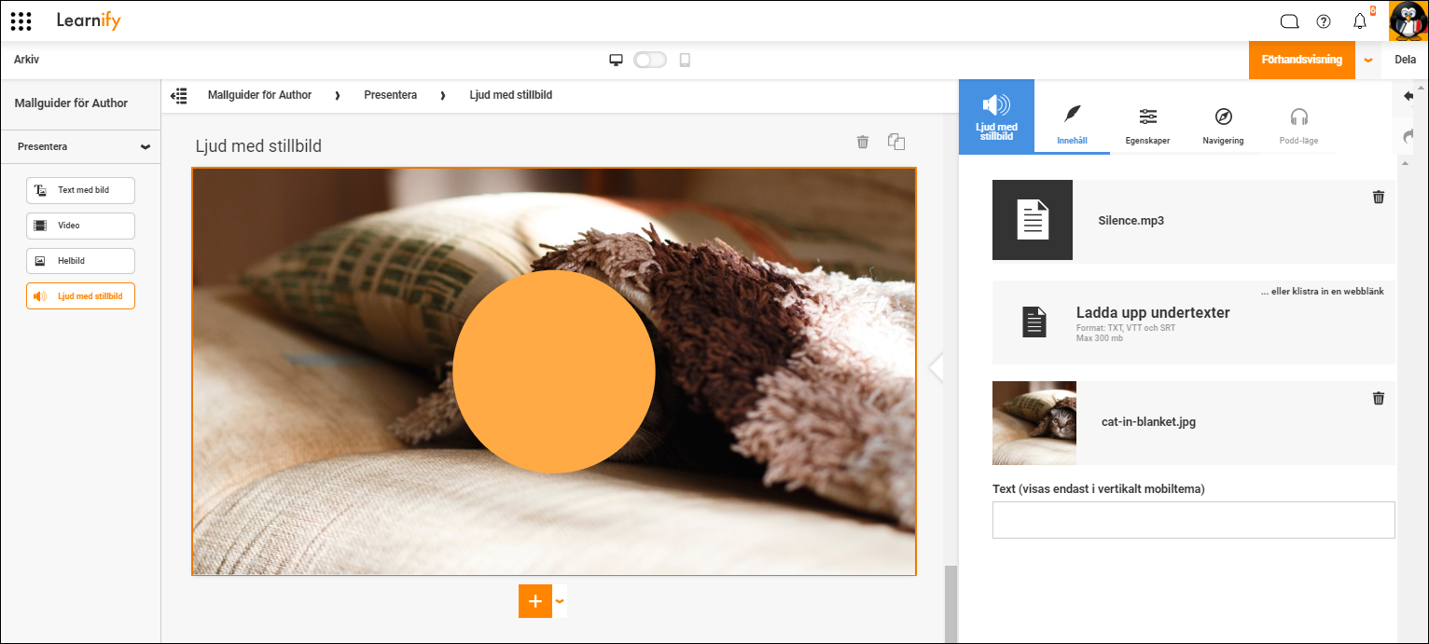Click the Silence.mp3 file icon

pyautogui.click(x=1033, y=220)
